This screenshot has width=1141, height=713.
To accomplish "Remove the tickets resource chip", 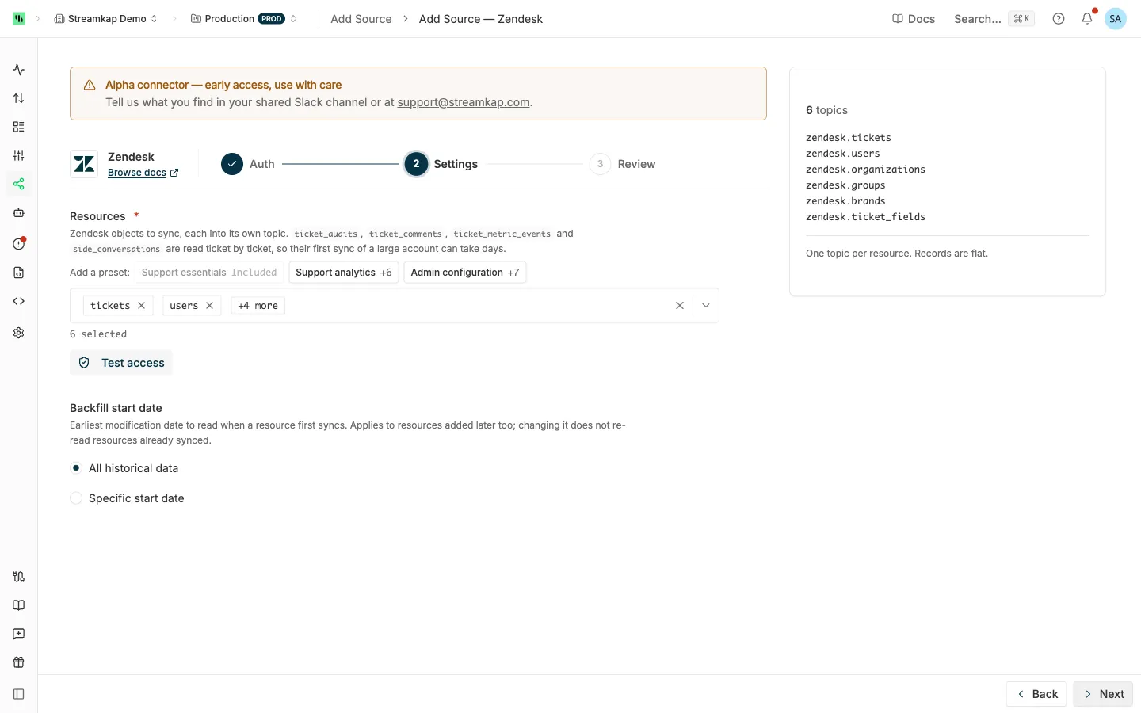I will click(142, 306).
